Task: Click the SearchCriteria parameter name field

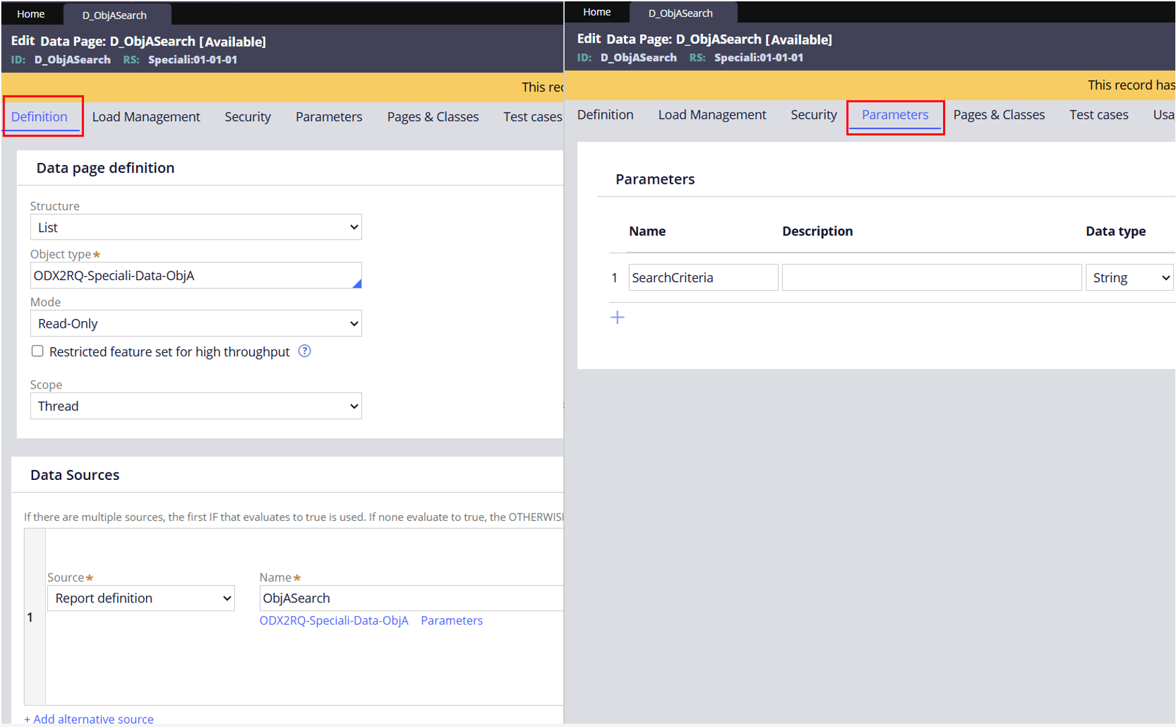Action: tap(703, 278)
